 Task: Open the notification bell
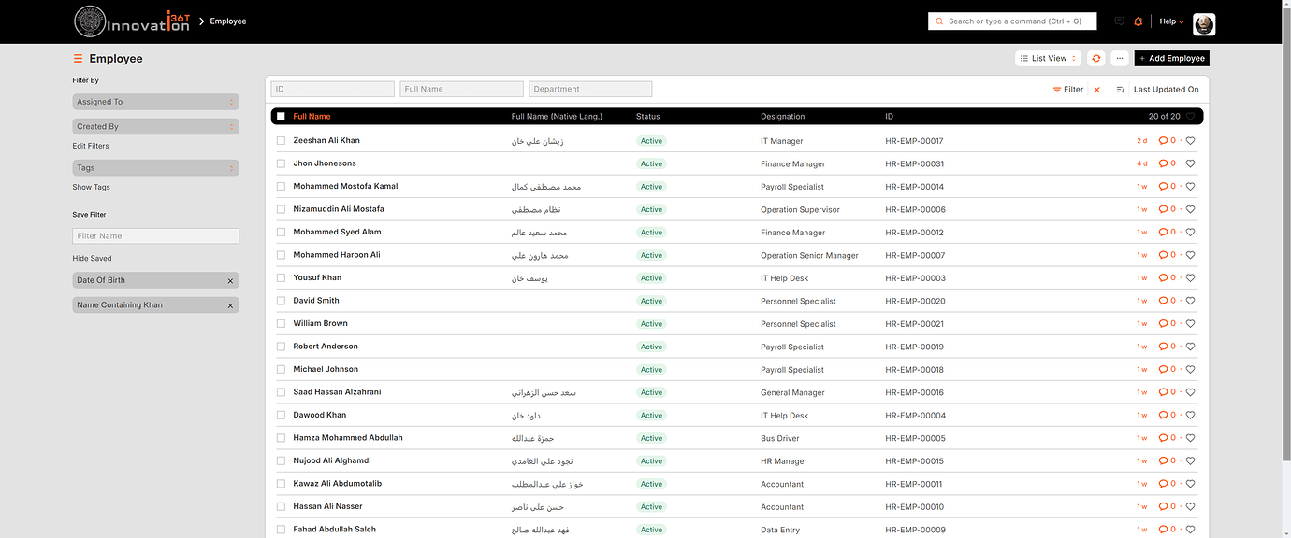tap(1138, 21)
